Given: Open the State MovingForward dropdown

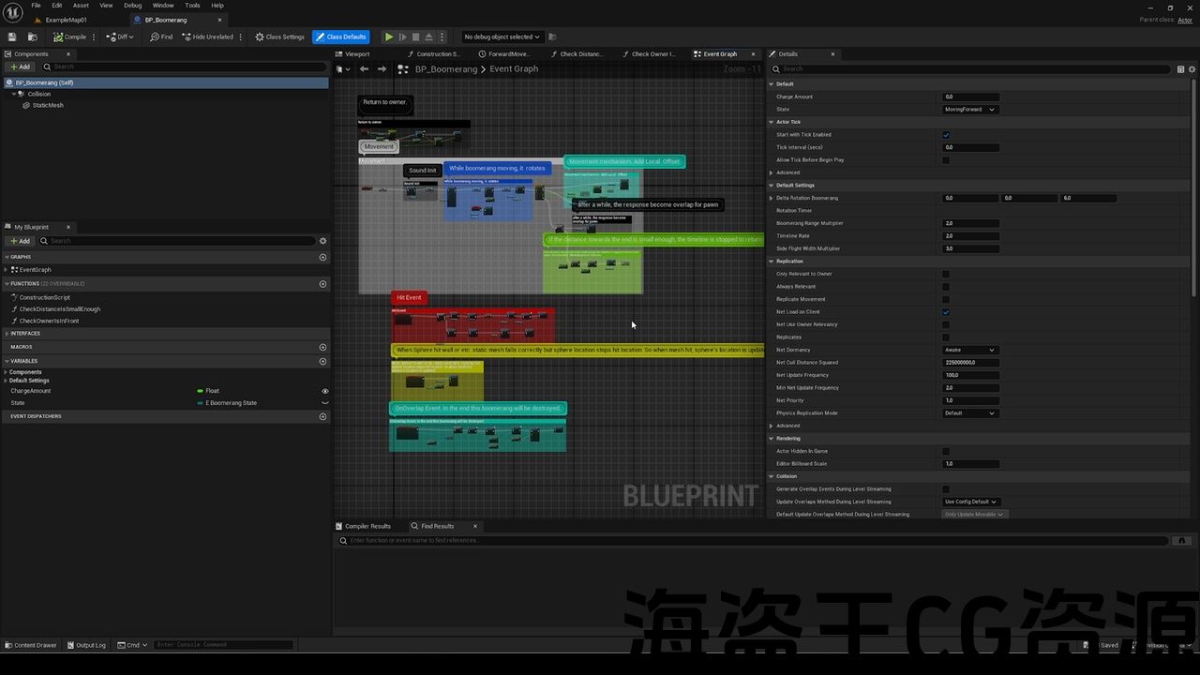Looking at the screenshot, I should click(x=969, y=110).
